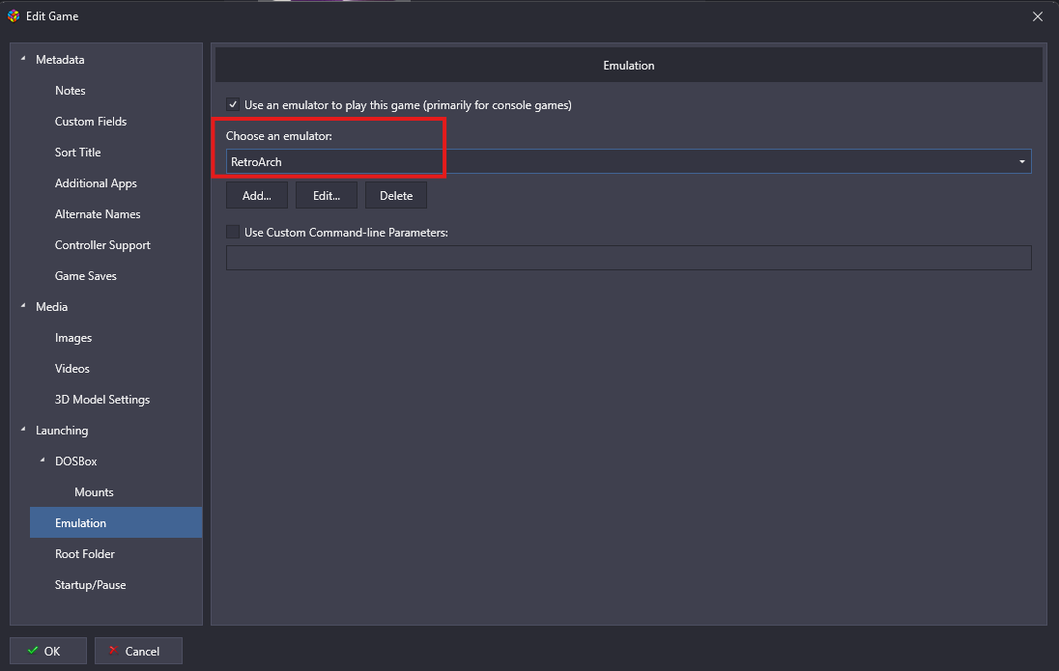Viewport: 1059px width, 671px height.
Task: Click the Edit... emulator button
Action: click(x=327, y=196)
